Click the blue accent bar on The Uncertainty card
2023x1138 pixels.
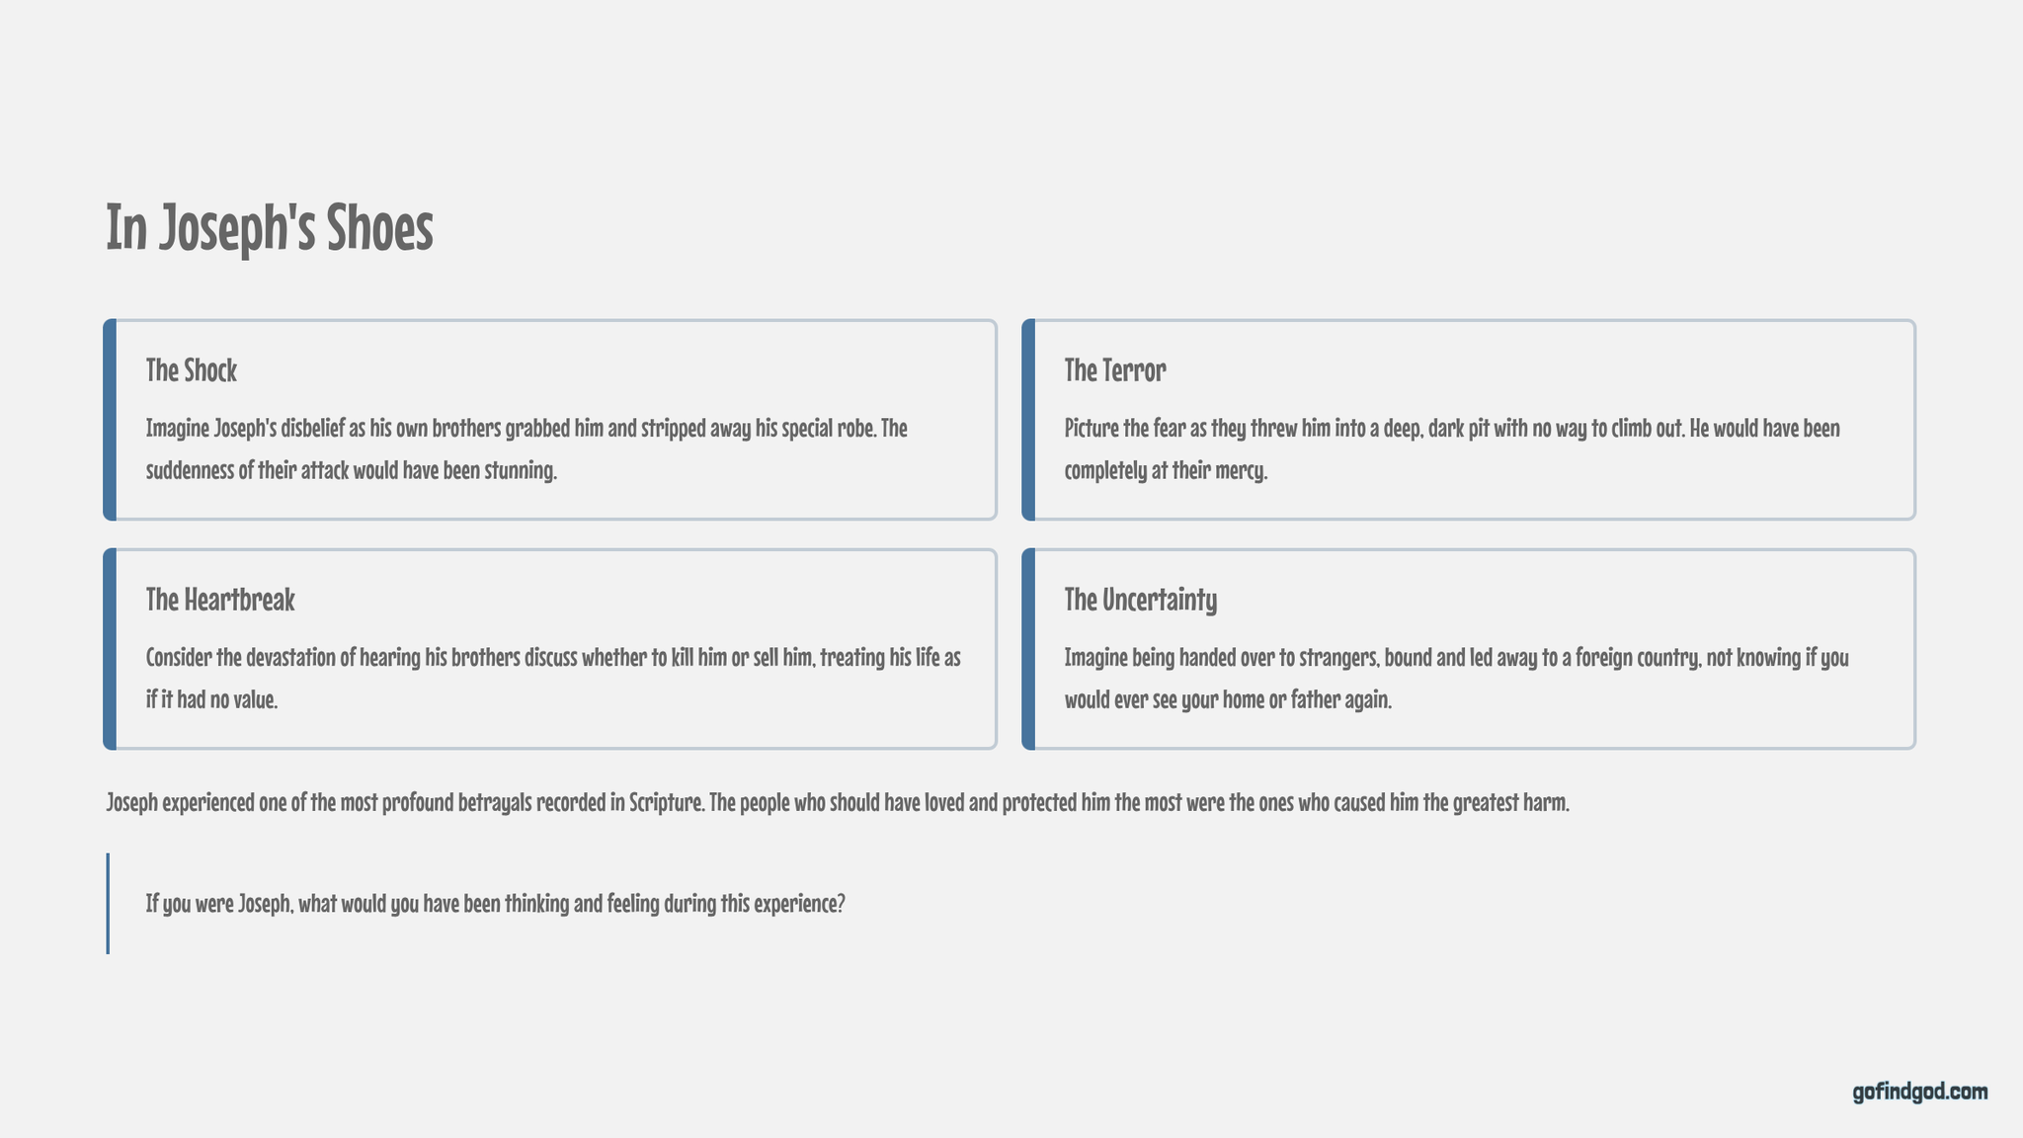point(1028,649)
